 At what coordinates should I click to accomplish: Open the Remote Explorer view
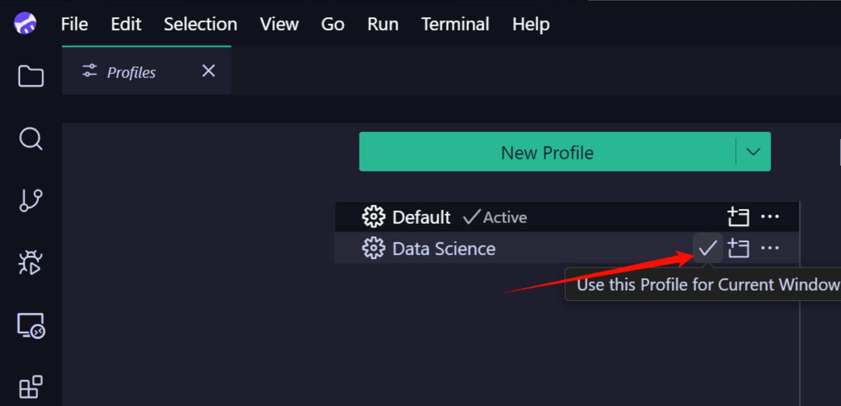click(31, 326)
